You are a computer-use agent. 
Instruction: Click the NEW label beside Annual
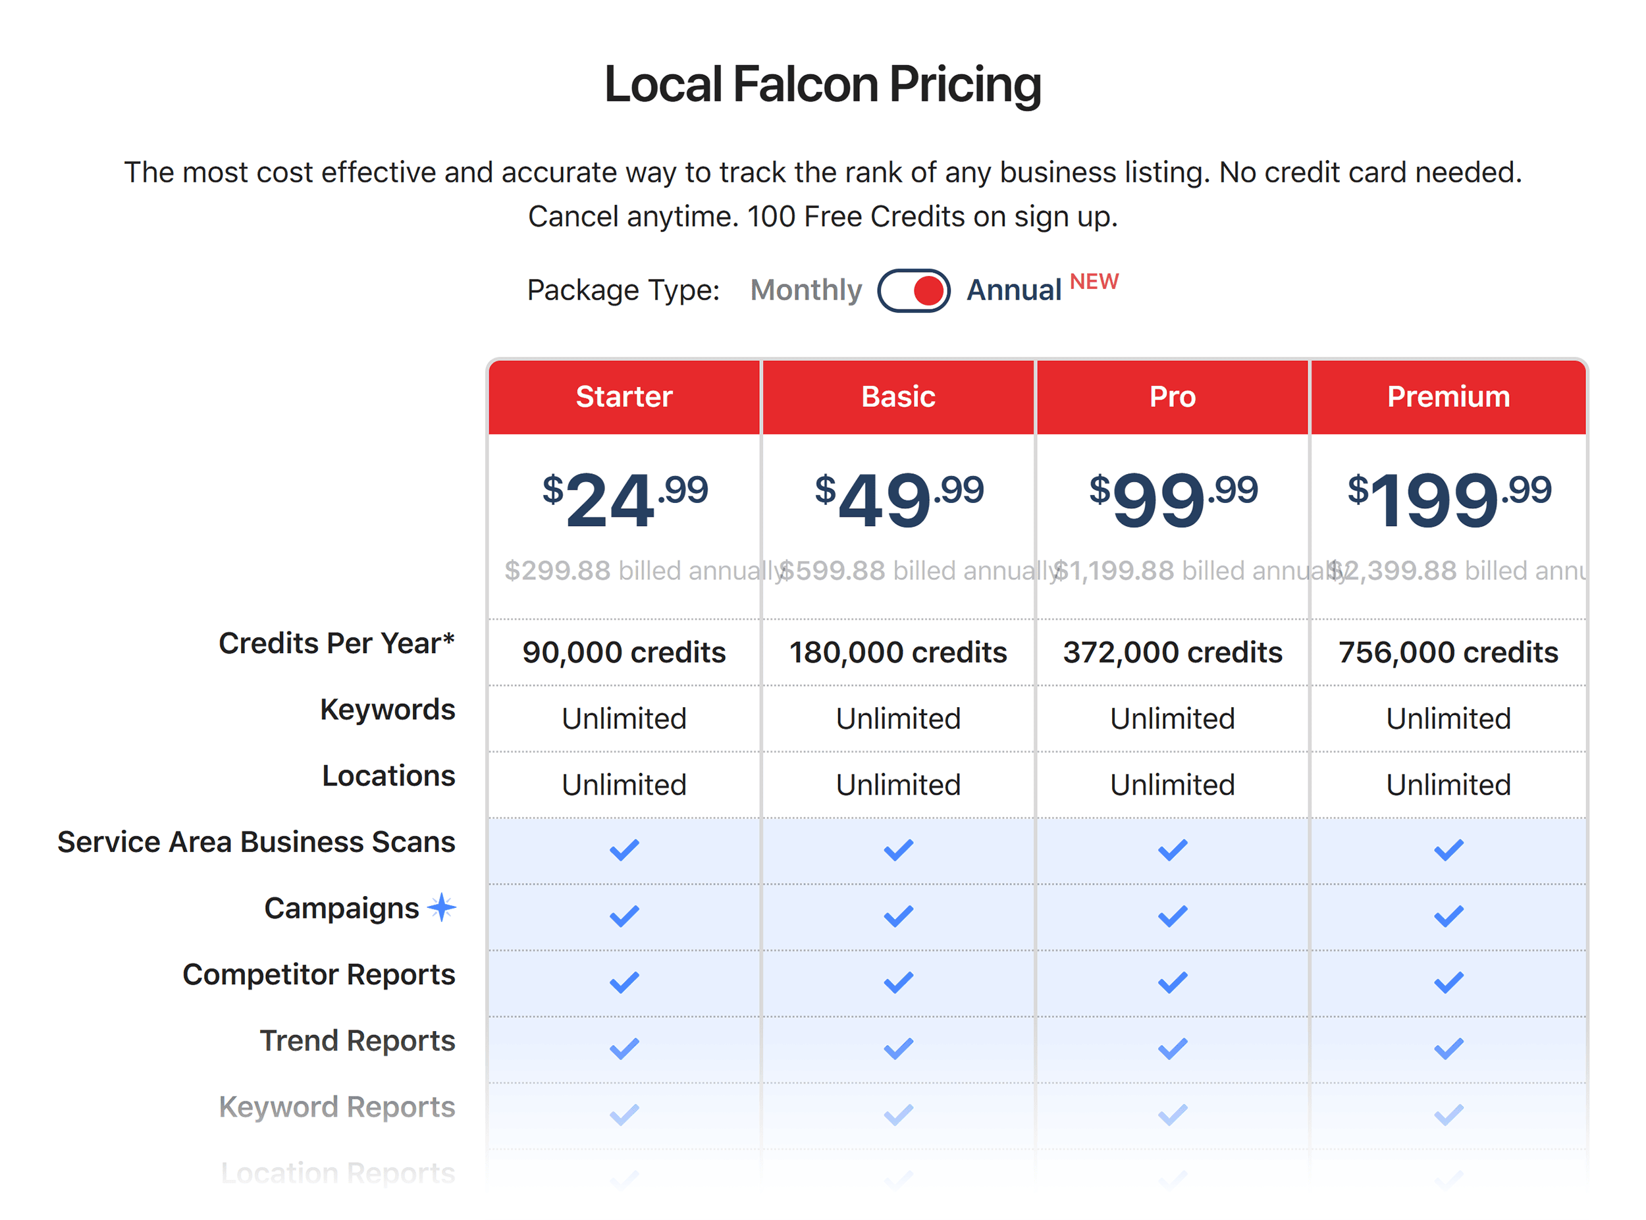(x=1094, y=280)
